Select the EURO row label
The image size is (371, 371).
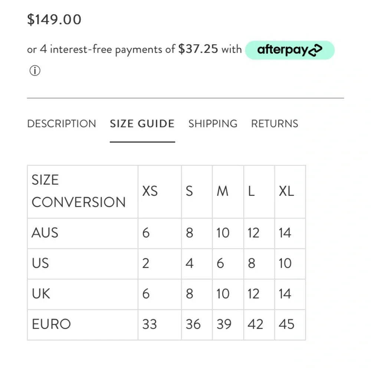(51, 324)
